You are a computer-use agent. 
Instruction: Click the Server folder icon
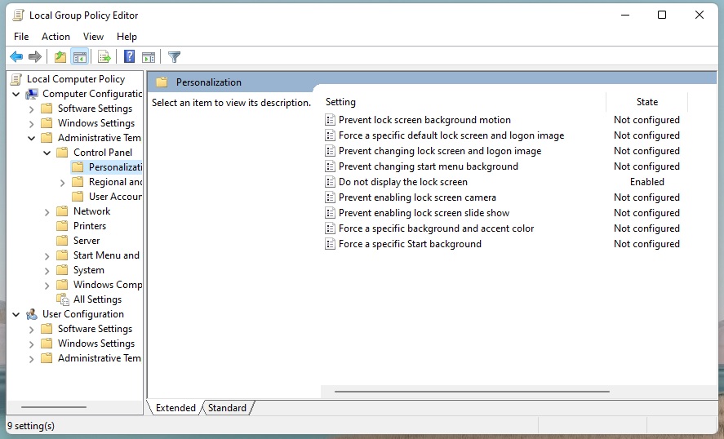(x=62, y=241)
